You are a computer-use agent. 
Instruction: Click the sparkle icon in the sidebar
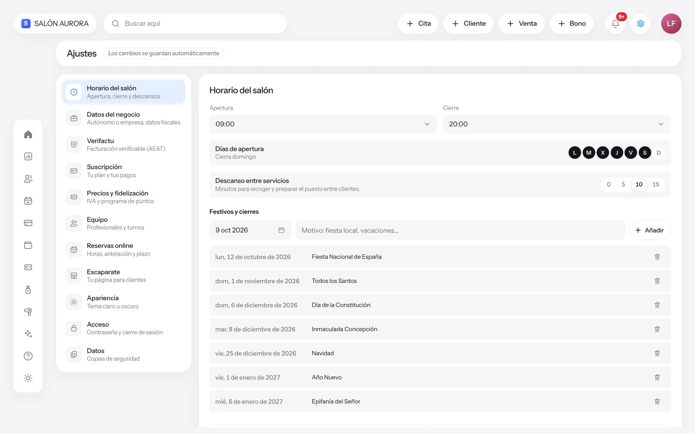pos(28,334)
